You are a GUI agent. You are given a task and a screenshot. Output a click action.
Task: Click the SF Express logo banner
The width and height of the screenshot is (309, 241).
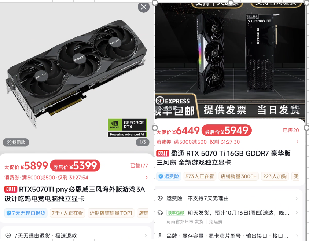tap(173, 101)
